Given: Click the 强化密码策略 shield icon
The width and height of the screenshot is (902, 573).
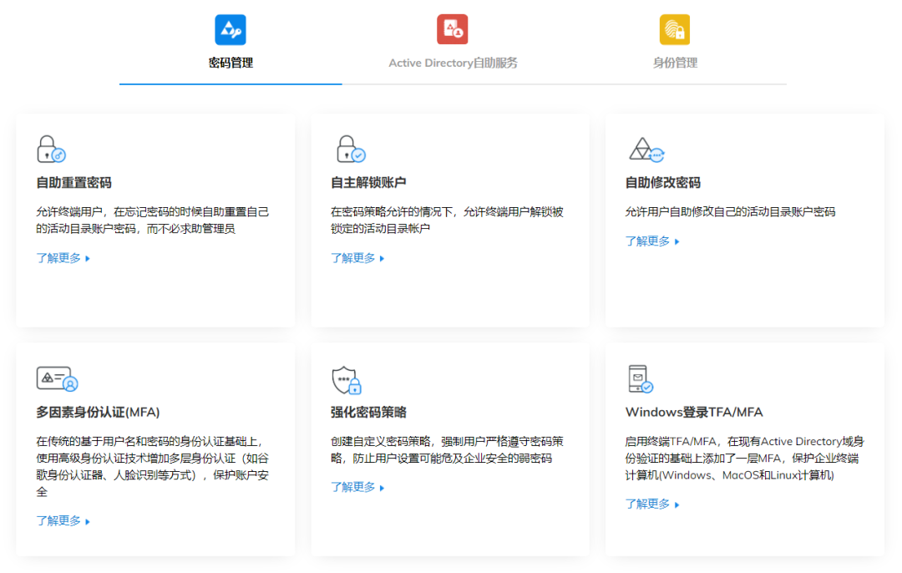Looking at the screenshot, I should 346,380.
